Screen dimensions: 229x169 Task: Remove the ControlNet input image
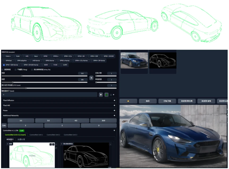pyautogui.click(x=56, y=144)
